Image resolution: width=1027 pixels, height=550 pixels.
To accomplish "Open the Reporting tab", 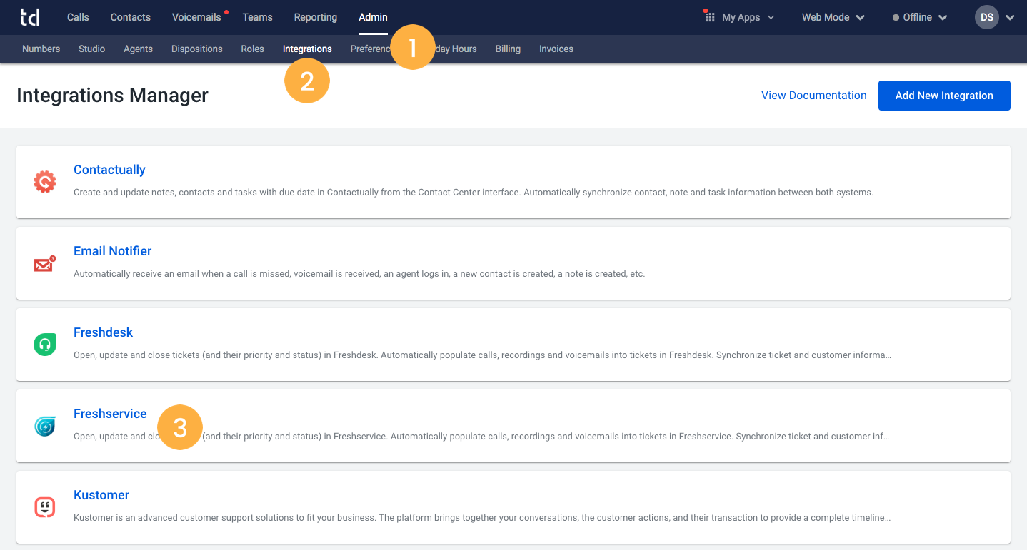I will click(315, 17).
